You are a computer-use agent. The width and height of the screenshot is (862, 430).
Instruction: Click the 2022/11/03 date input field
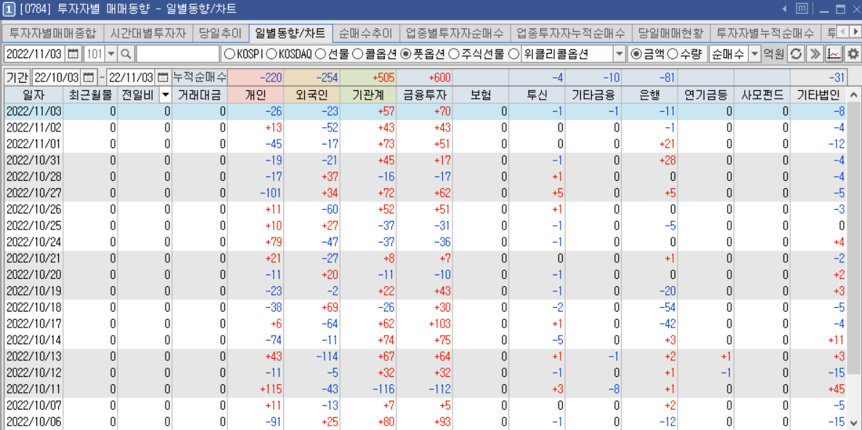(x=35, y=54)
